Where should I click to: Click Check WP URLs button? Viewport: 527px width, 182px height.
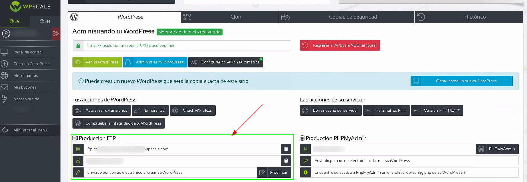(x=193, y=110)
